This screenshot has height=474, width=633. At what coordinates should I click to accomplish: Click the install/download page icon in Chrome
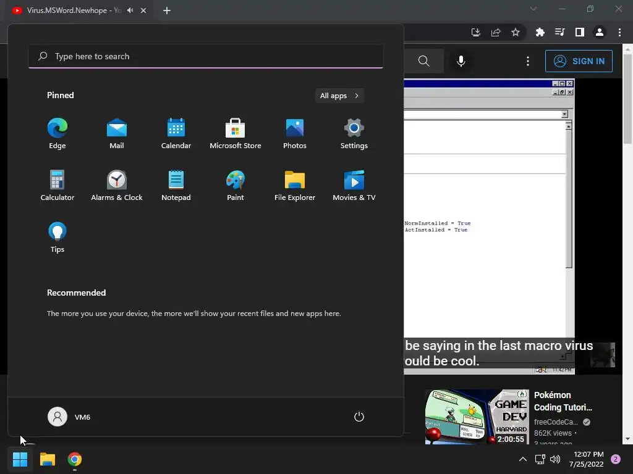point(476,32)
